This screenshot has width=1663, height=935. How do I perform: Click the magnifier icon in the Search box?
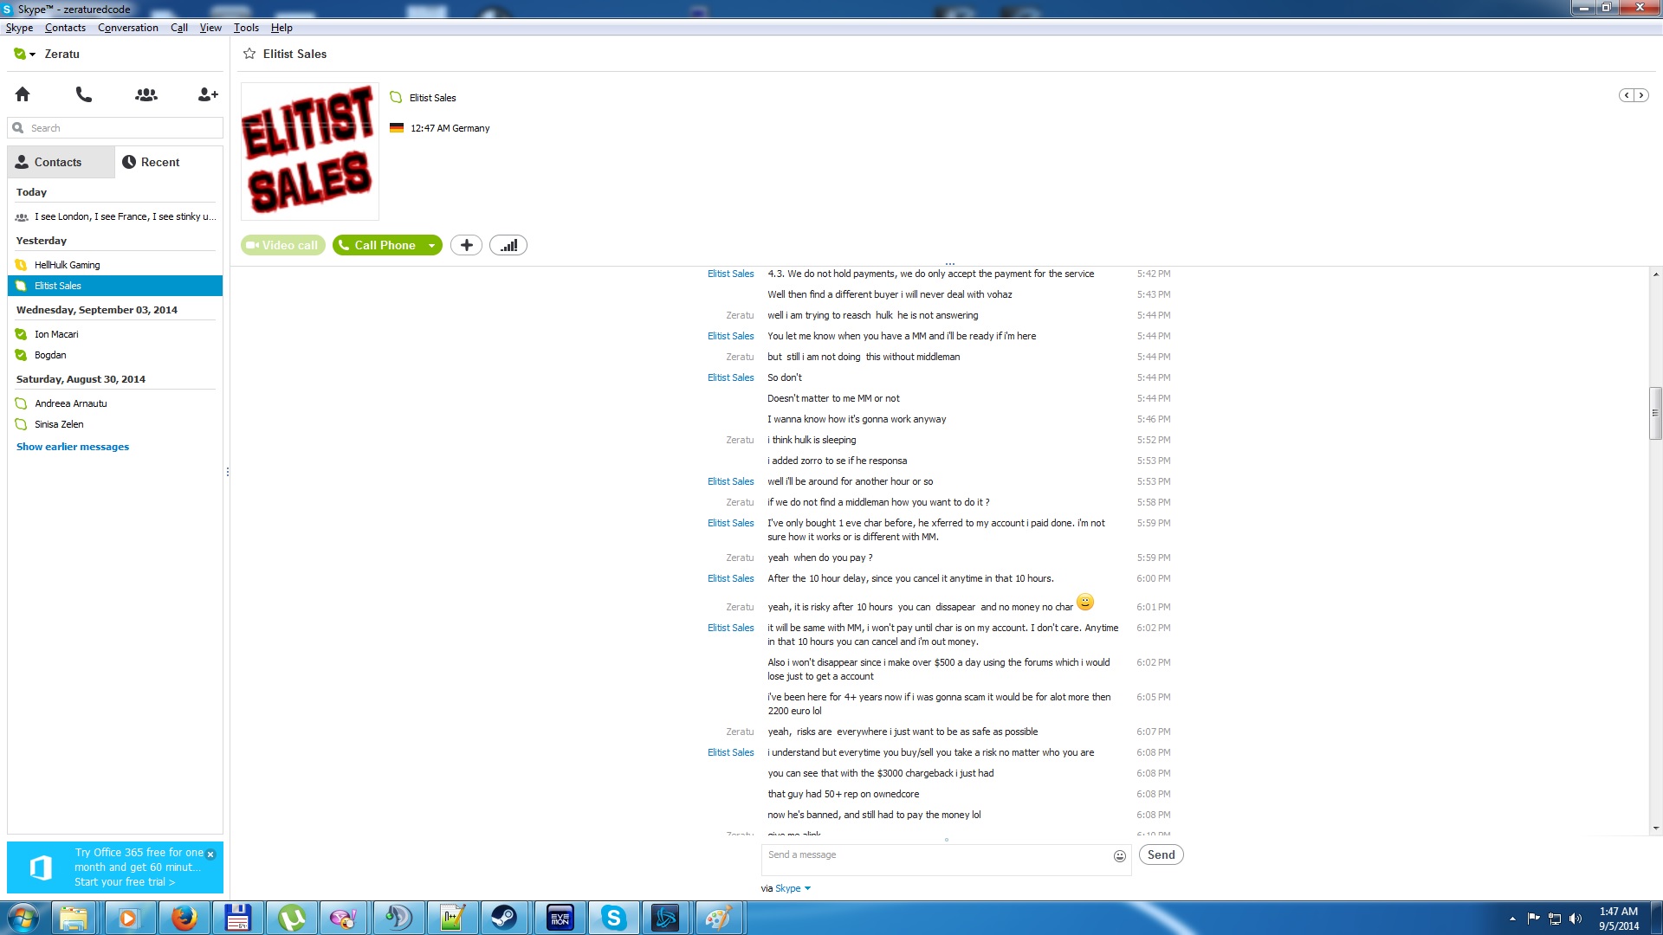pos(18,128)
